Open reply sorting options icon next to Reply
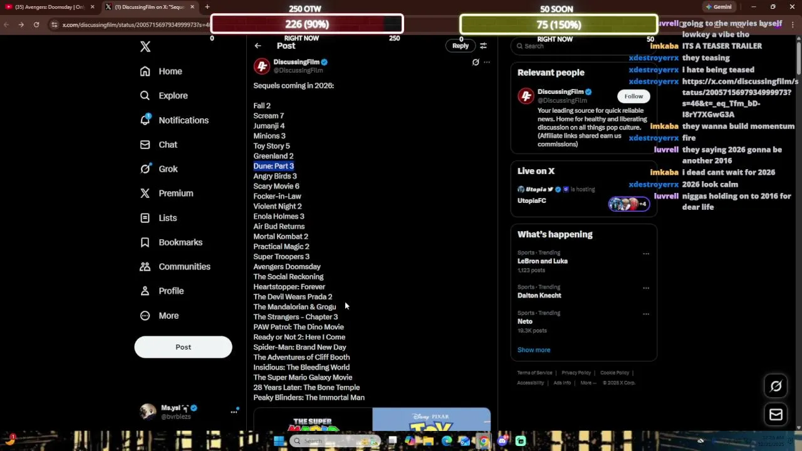 [483, 46]
